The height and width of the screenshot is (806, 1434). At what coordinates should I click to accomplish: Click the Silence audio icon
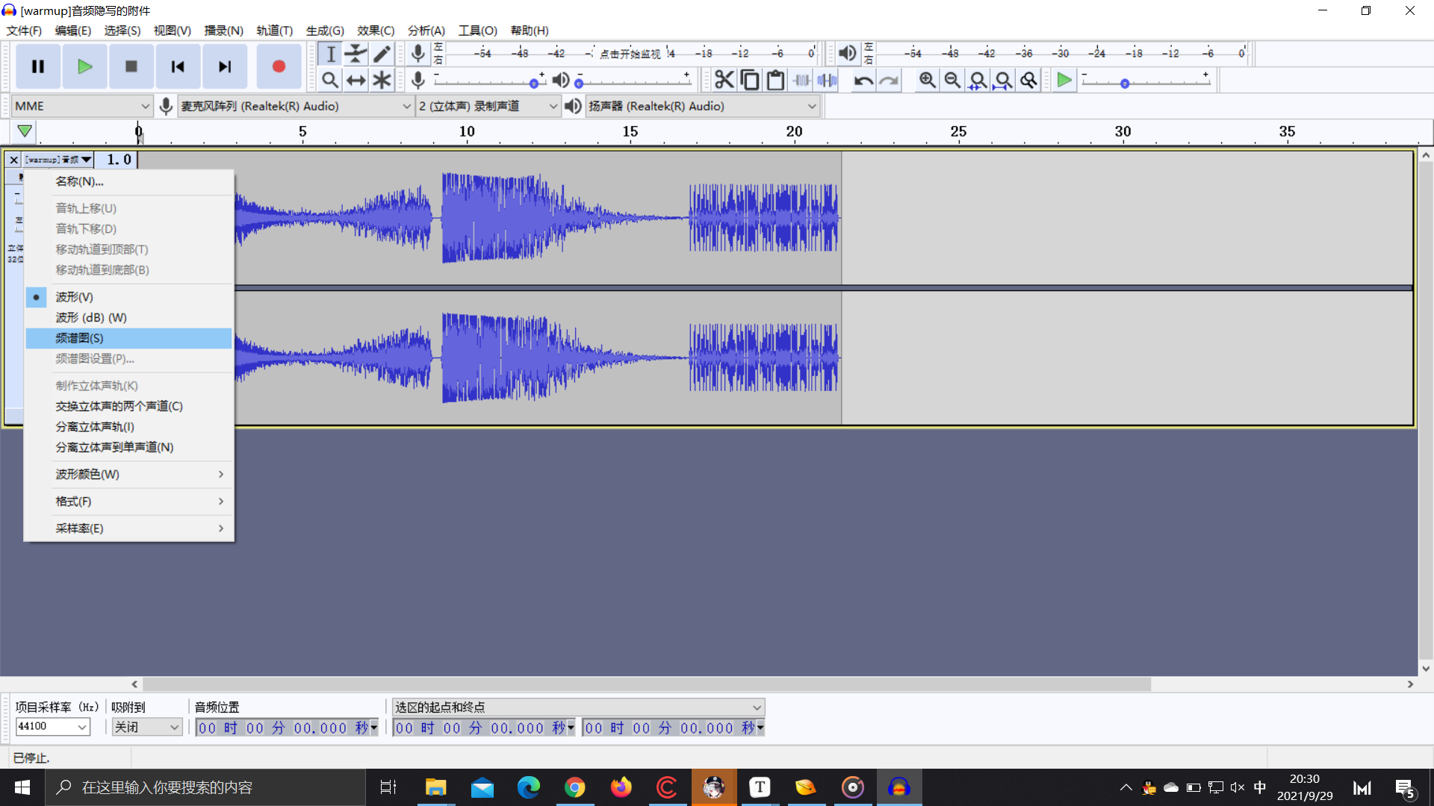827,80
